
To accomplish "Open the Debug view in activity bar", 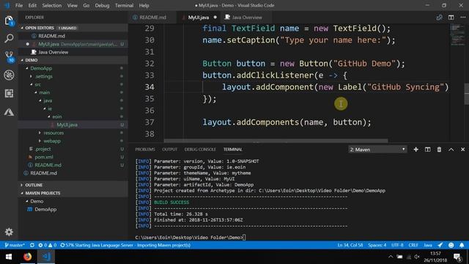I will pos(9,75).
